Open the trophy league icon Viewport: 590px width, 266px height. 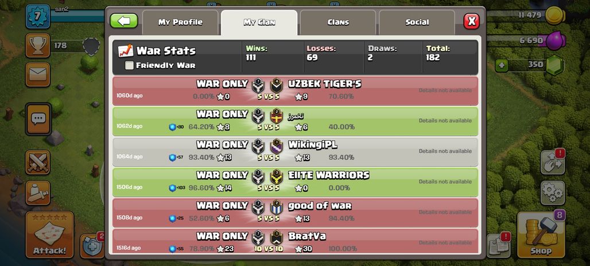(38, 45)
